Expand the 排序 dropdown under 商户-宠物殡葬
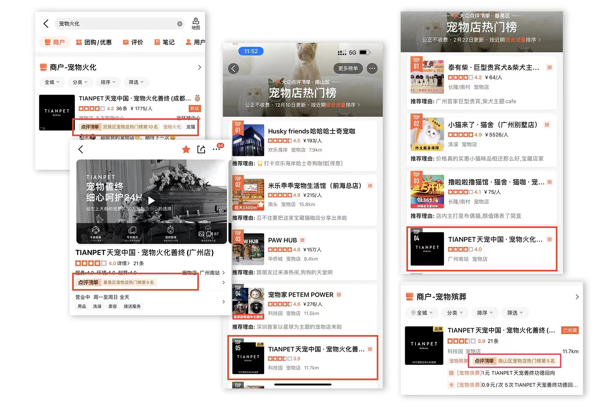Viewport: 613px width, 407px height. pyautogui.click(x=485, y=313)
